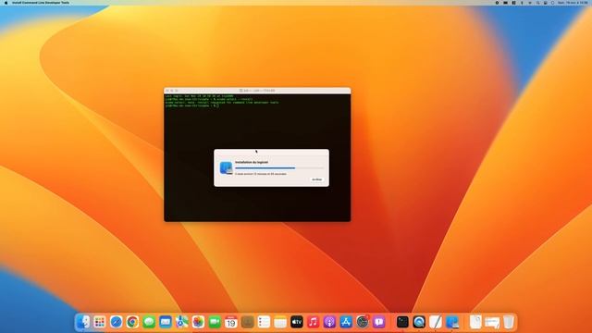Open Finder from the Dock

[83, 322]
